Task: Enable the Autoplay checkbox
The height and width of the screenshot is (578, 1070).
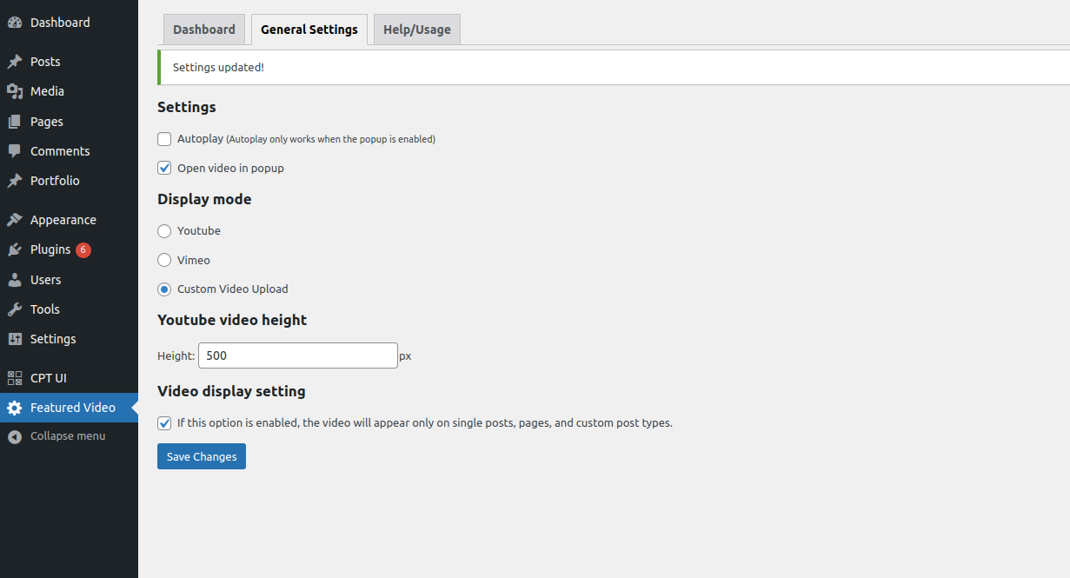Action: [x=164, y=139]
